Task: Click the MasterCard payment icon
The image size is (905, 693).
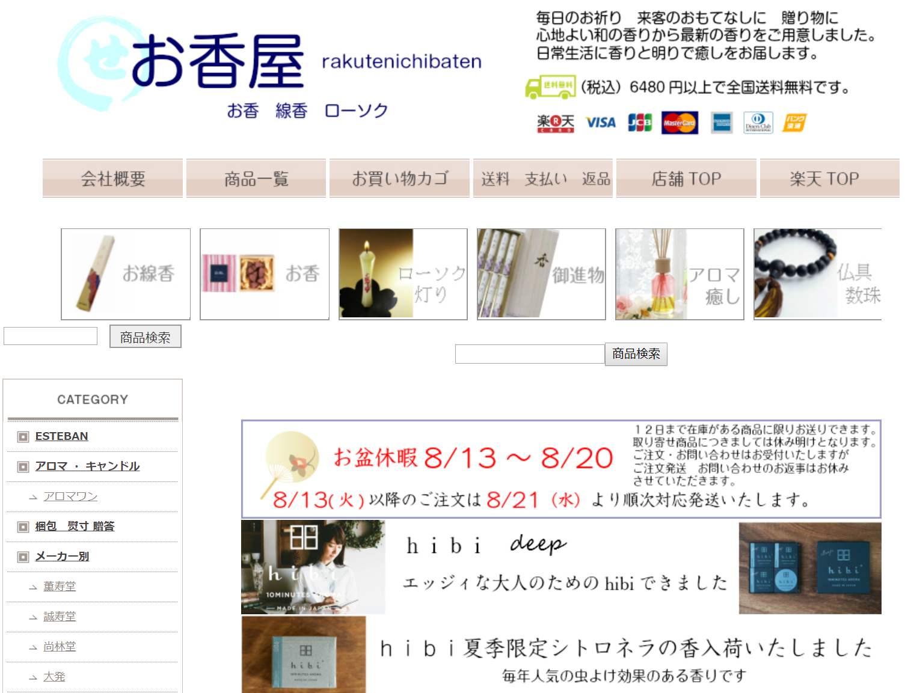Action: (x=680, y=123)
